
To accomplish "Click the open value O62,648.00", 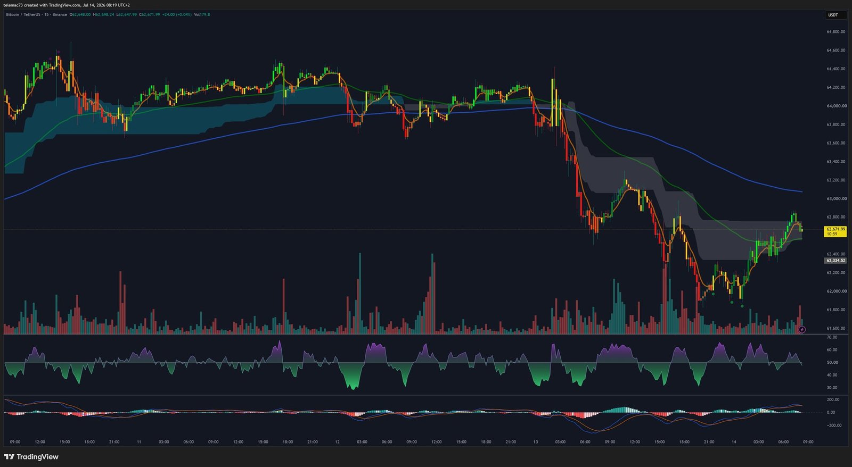I will [x=80, y=14].
